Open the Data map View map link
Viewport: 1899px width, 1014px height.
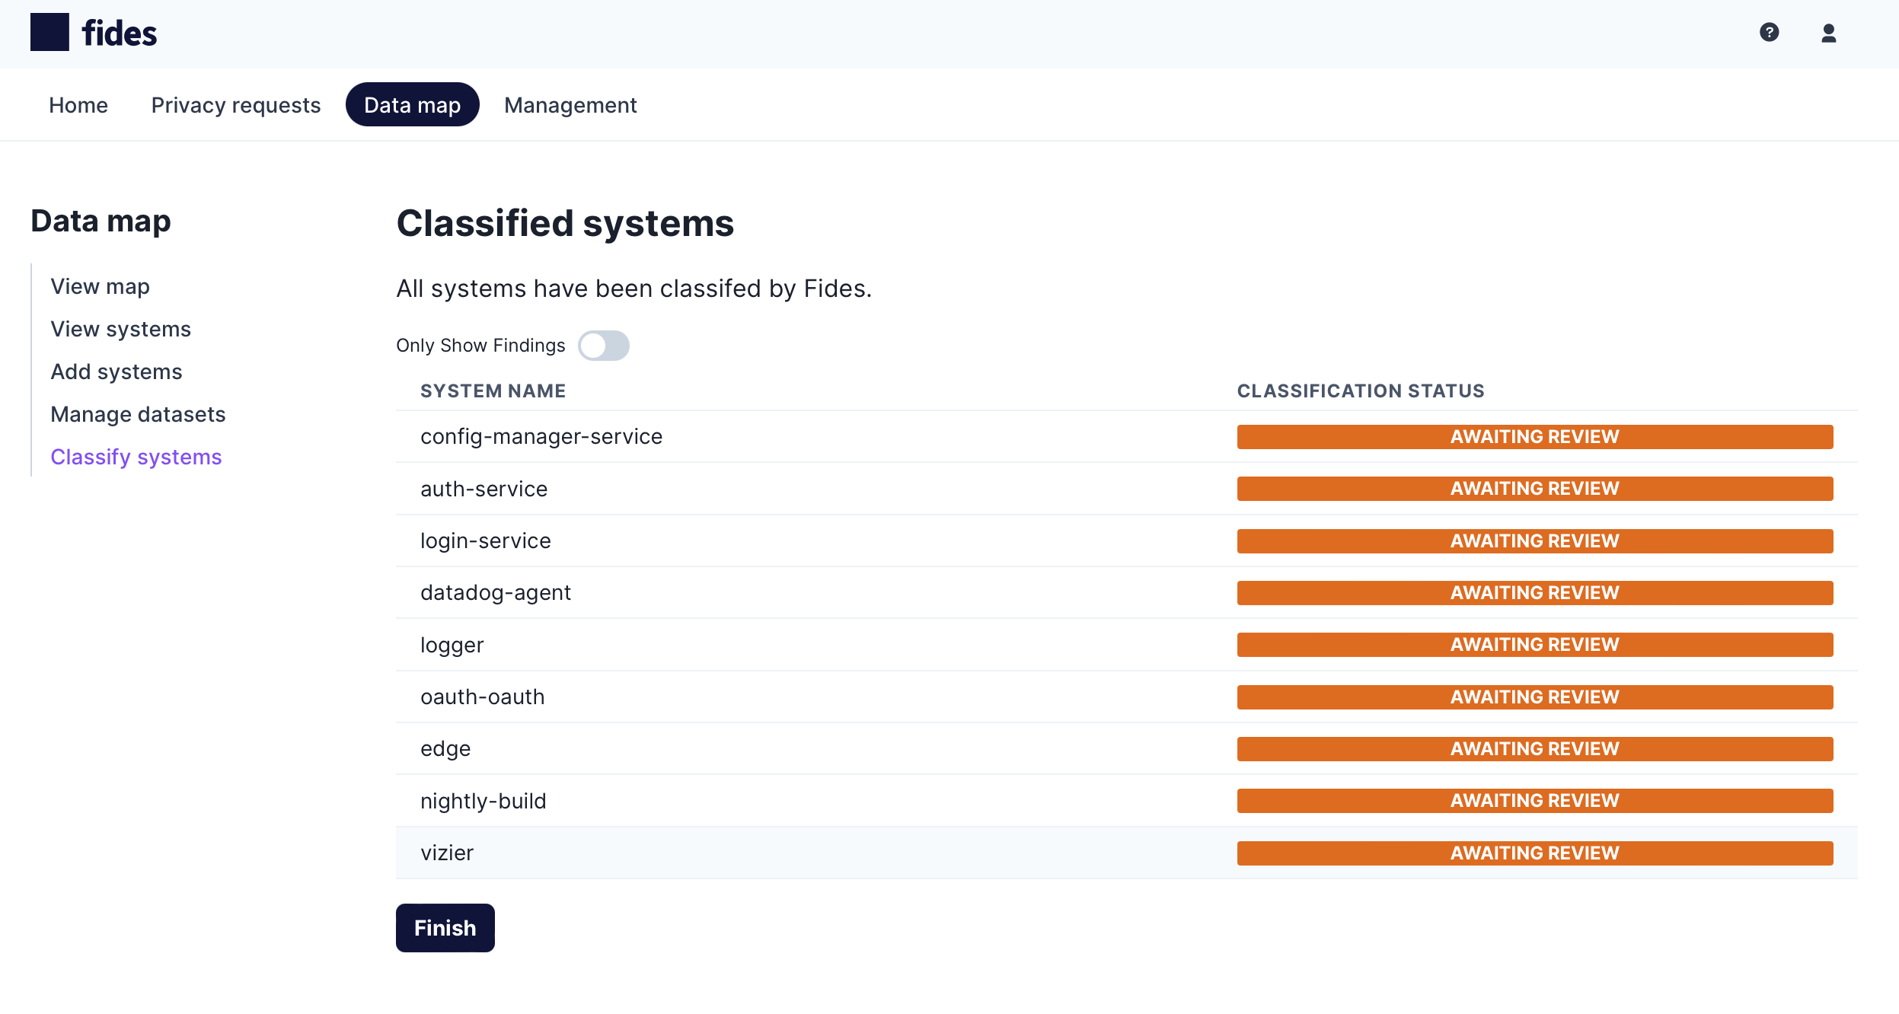click(101, 286)
